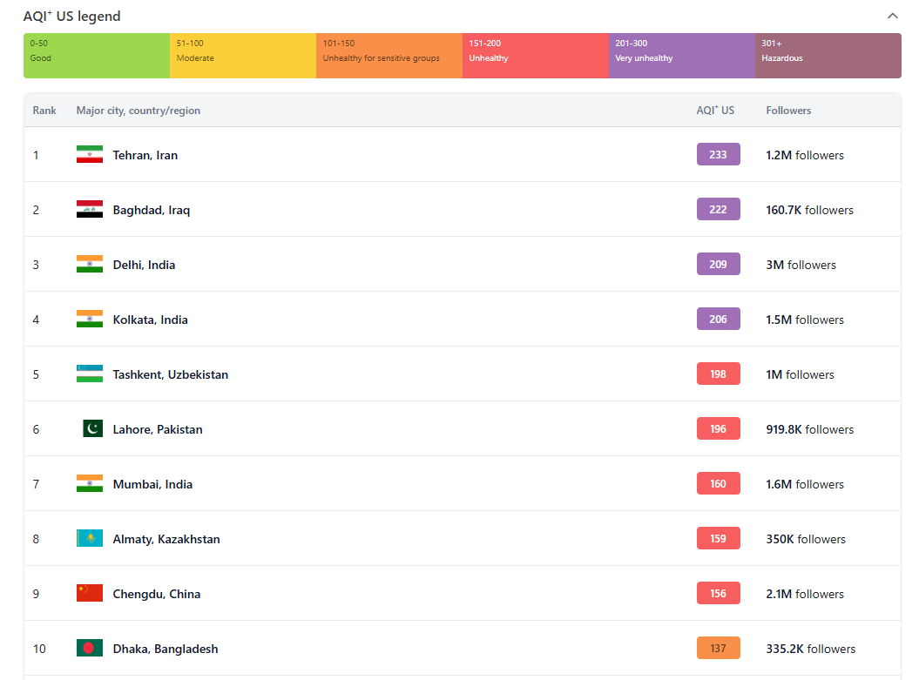Click the Iraq flag icon beside Baghdad
919x680 pixels.
click(90, 210)
